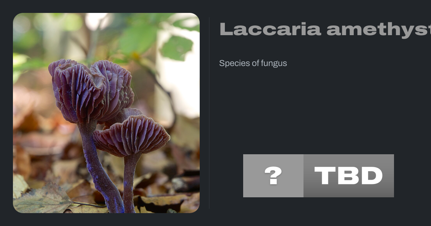The image size is (431, 226).
Task: Click the letter T in TBD
Action: [x=325, y=176]
